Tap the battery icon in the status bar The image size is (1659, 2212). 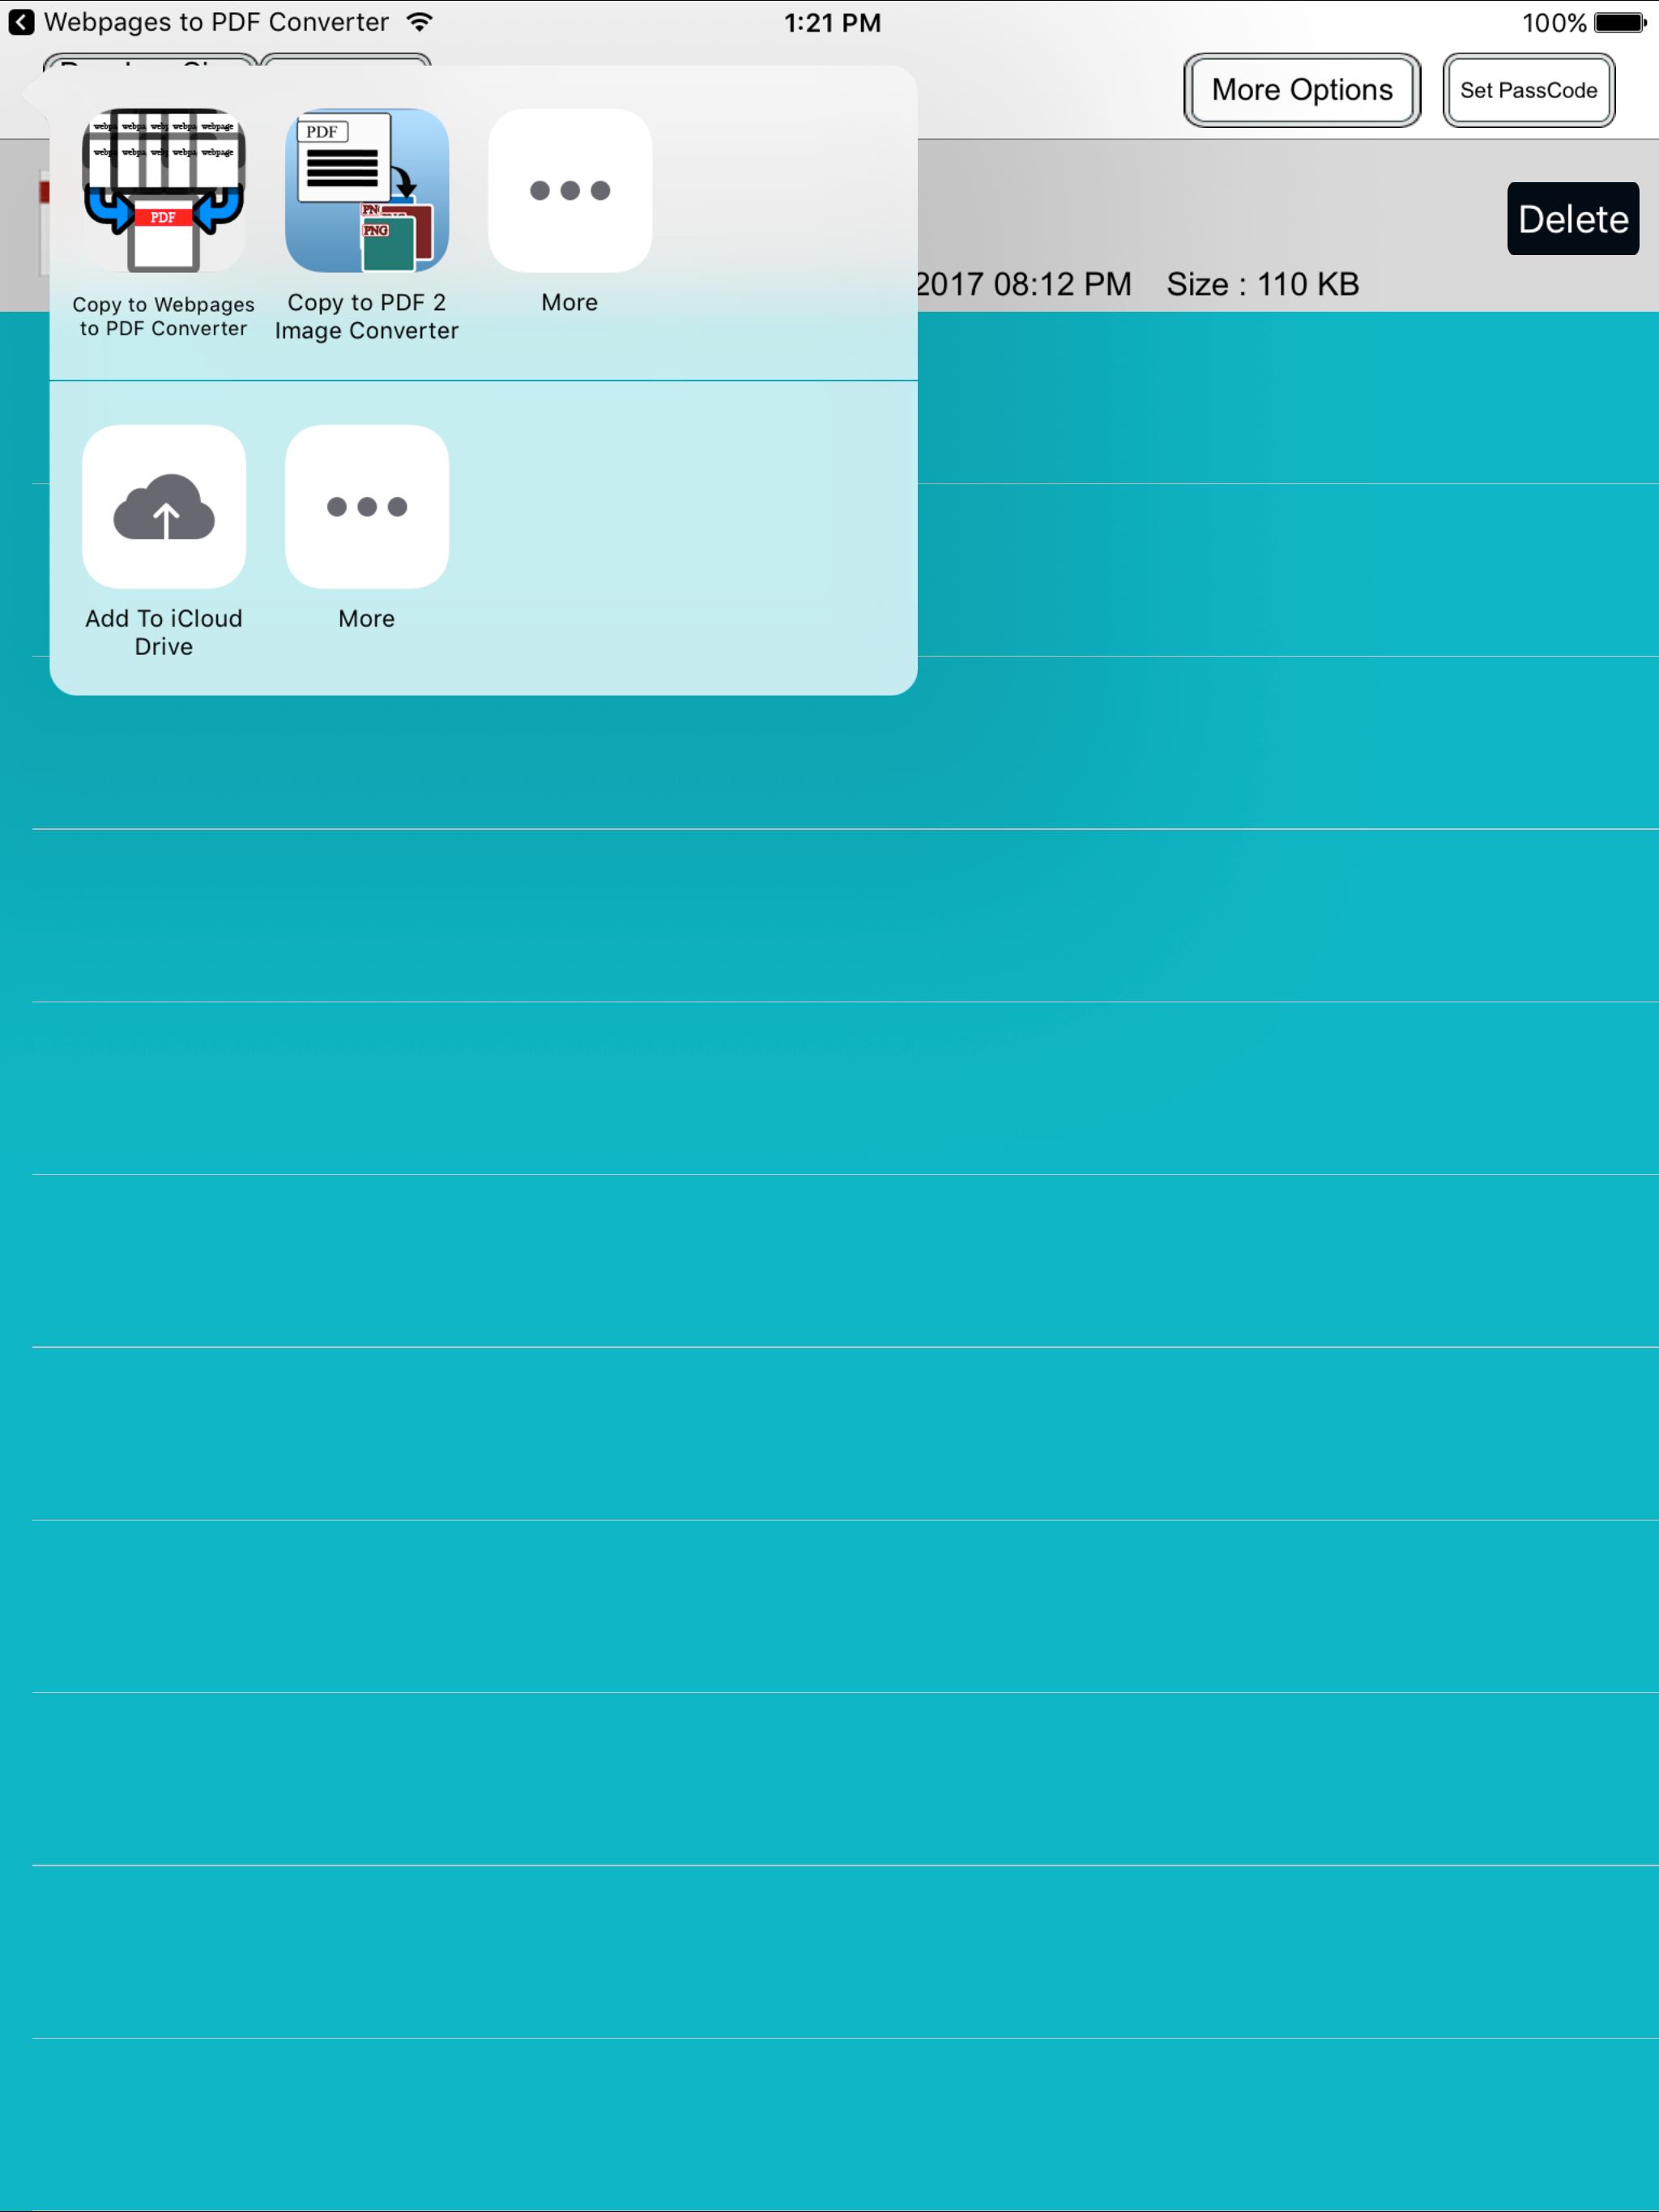coord(1619,22)
